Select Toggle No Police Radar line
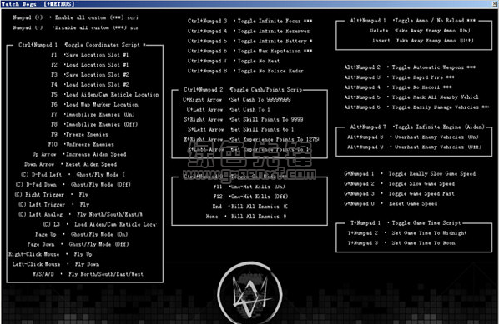Image resolution: width=499 pixels, height=324 pixels. (245, 71)
